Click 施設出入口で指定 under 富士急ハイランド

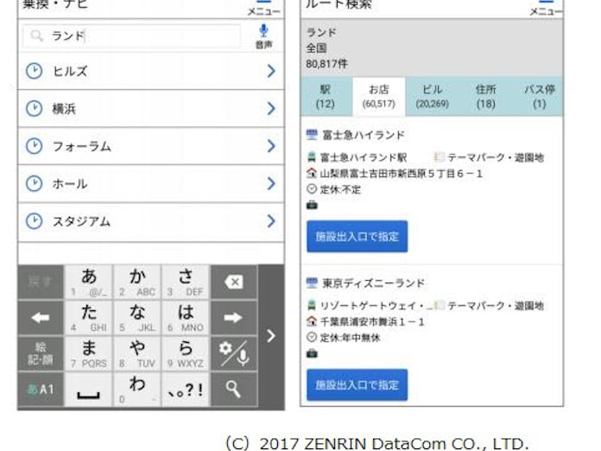coord(357,236)
